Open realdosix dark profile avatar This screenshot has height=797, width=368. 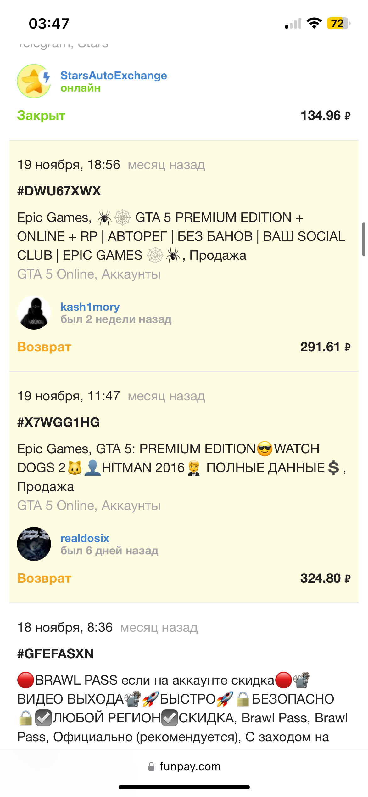pyautogui.click(x=34, y=544)
